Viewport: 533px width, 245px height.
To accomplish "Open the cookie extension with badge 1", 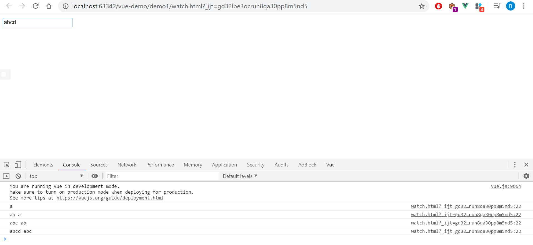I will pos(452,7).
